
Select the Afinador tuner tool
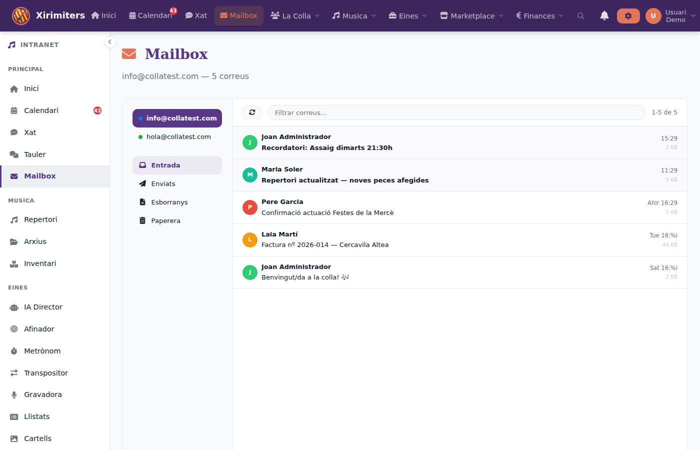[40, 328]
